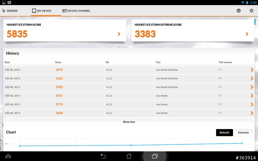
Task: Click the Test version column header
Action: point(225,62)
